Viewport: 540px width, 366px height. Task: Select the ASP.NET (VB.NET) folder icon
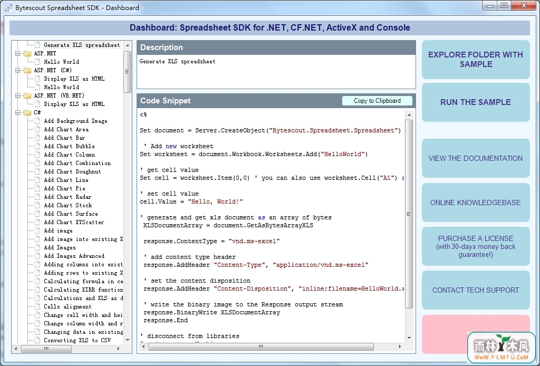(27, 95)
